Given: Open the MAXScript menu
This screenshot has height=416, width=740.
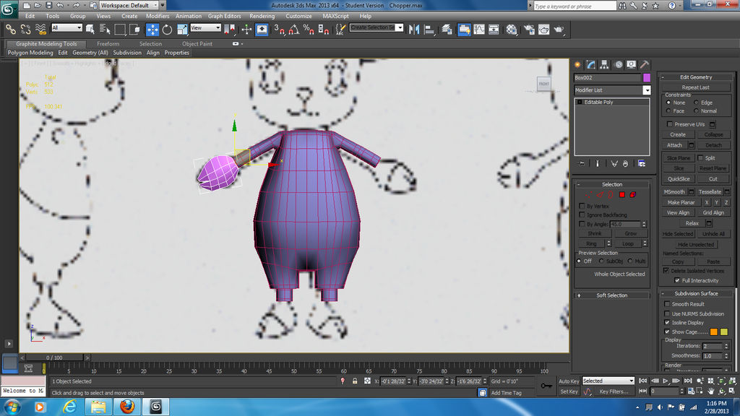Looking at the screenshot, I should pyautogui.click(x=335, y=16).
